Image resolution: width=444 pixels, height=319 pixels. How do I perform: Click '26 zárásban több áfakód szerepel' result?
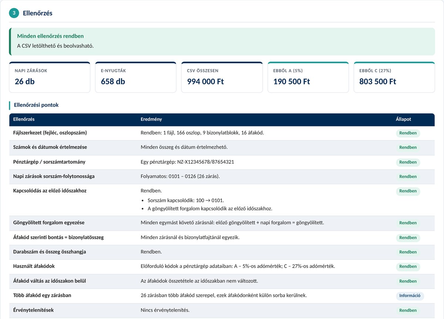(x=224, y=295)
